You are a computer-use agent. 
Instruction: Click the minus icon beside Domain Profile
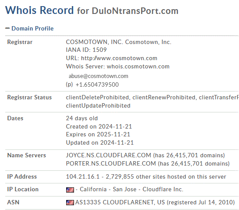7,28
